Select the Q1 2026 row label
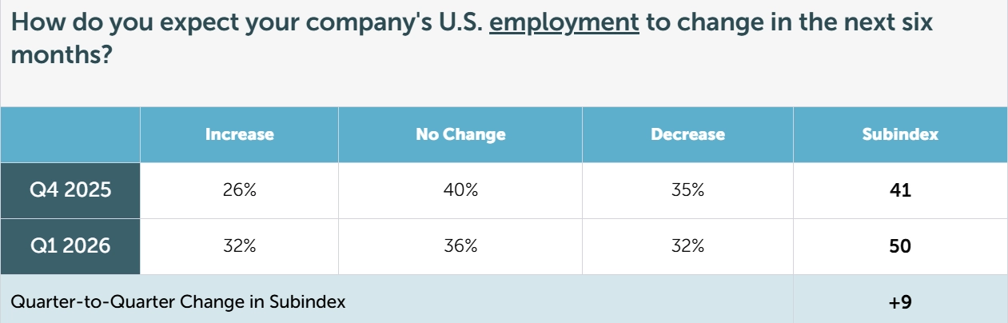This screenshot has height=323, width=1008. (x=70, y=246)
